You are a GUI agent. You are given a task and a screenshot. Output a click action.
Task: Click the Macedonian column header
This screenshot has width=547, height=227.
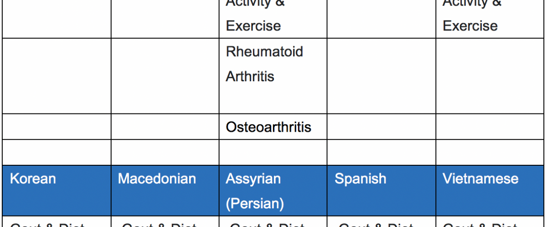point(165,191)
